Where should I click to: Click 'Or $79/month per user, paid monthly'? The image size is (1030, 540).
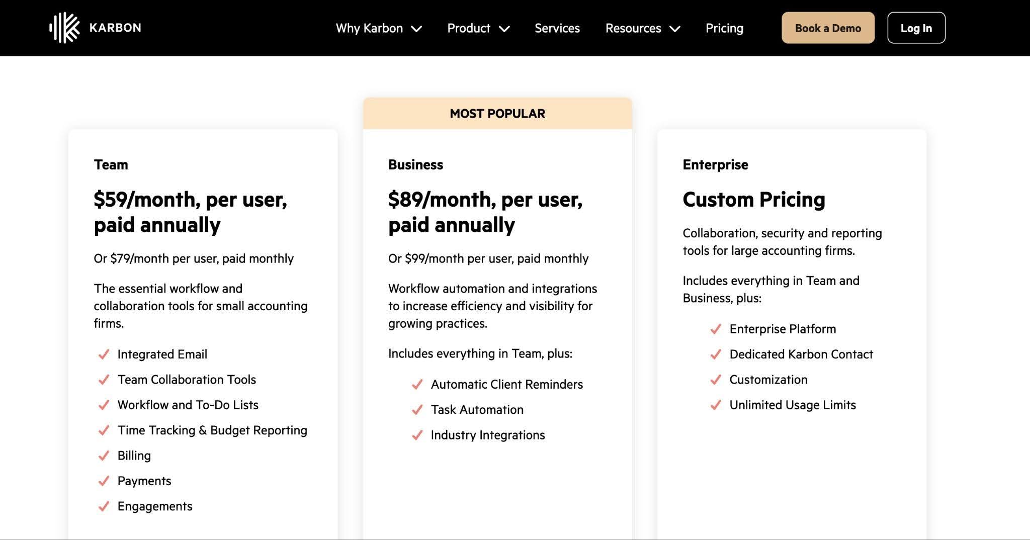(x=194, y=258)
